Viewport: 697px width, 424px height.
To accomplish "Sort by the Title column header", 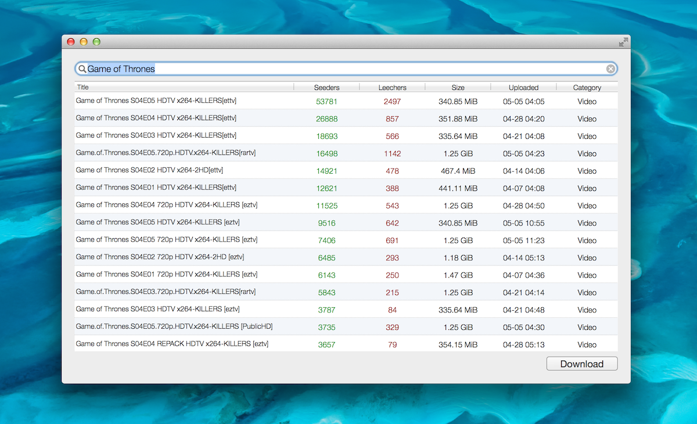I will tap(185, 88).
